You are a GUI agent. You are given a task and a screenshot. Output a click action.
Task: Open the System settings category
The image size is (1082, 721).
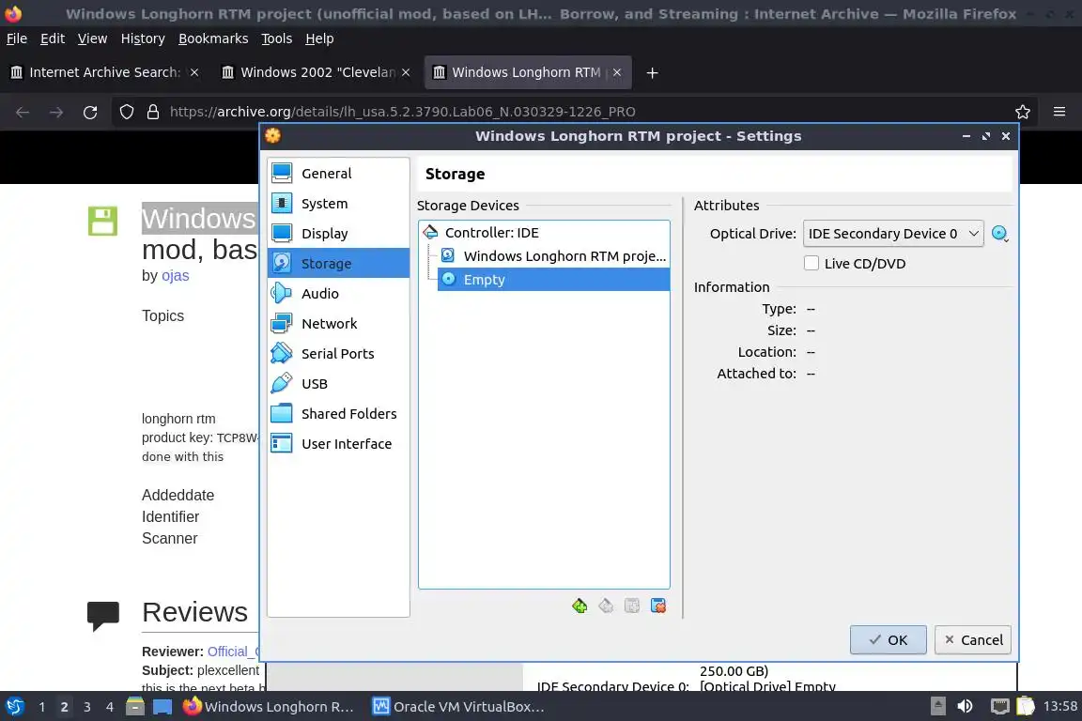[x=338, y=204]
